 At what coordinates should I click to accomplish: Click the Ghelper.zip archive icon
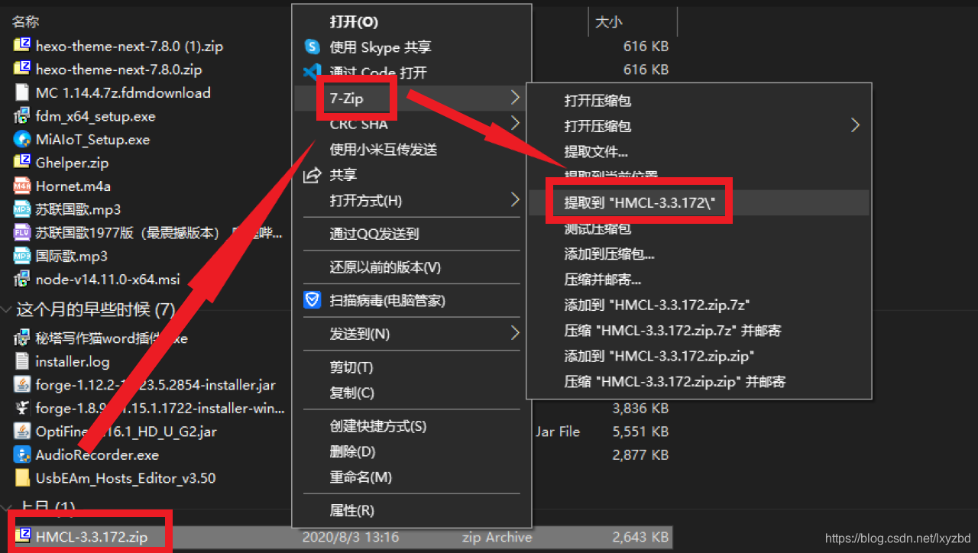pyautogui.click(x=22, y=163)
